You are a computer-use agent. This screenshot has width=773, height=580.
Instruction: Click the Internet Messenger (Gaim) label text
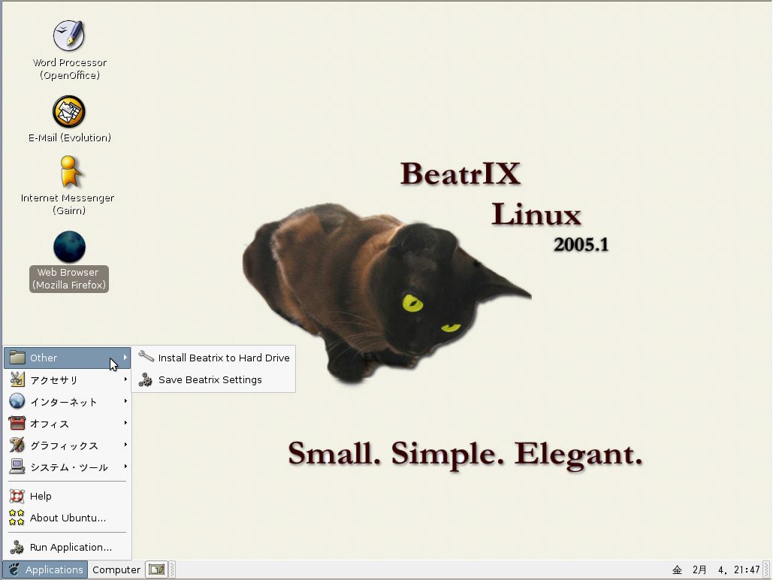pos(68,204)
